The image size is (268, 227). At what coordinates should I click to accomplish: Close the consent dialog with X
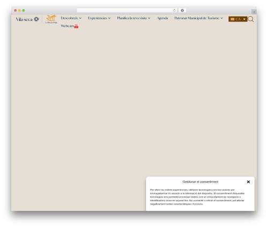[248, 182]
